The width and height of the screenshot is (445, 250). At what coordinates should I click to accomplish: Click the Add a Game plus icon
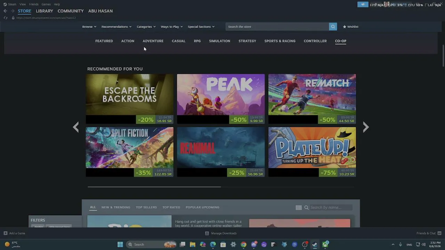click(5, 233)
